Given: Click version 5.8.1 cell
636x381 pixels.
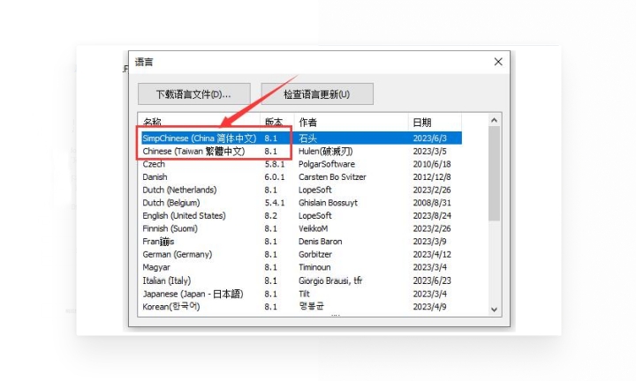Looking at the screenshot, I should (275, 164).
